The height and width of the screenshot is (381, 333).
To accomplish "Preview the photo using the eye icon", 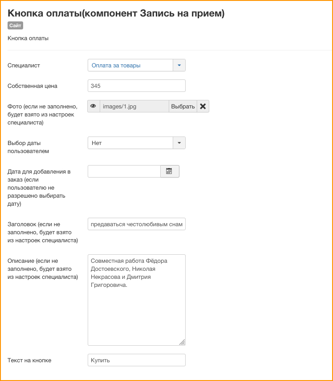I will tap(93, 106).
